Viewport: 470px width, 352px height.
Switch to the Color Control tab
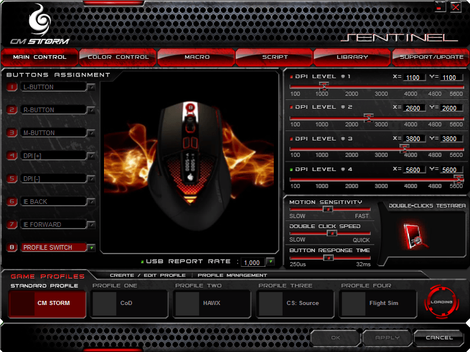tap(118, 57)
